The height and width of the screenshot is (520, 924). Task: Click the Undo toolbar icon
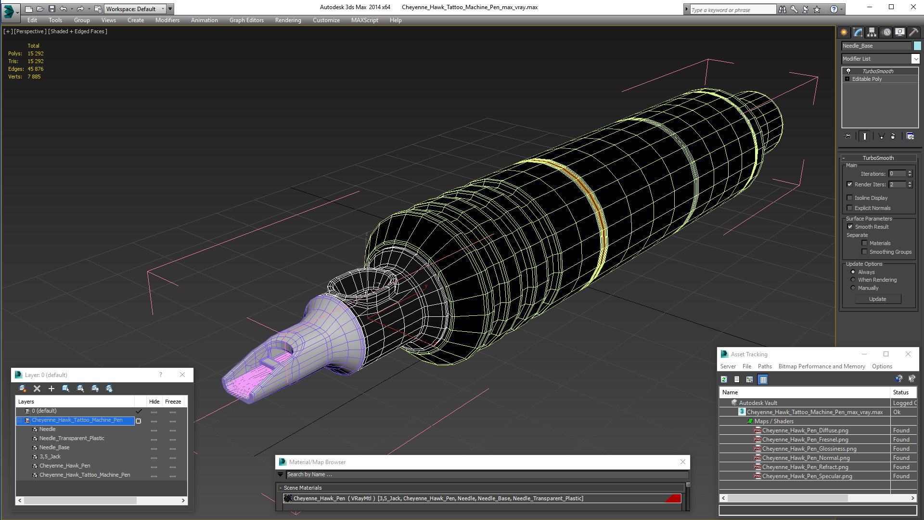[x=63, y=9]
